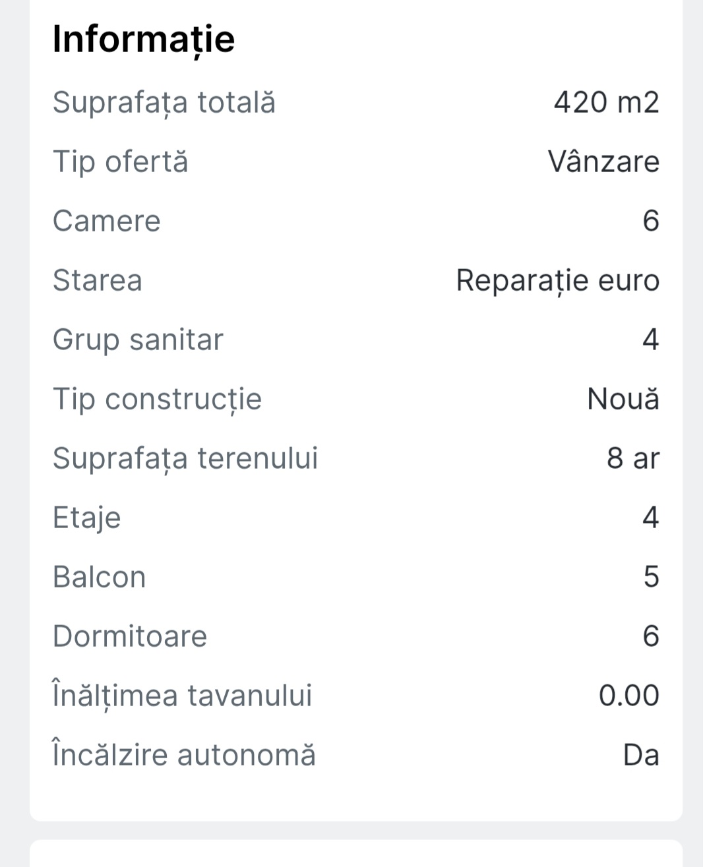Tap the Tip ofertă label

pos(120,162)
